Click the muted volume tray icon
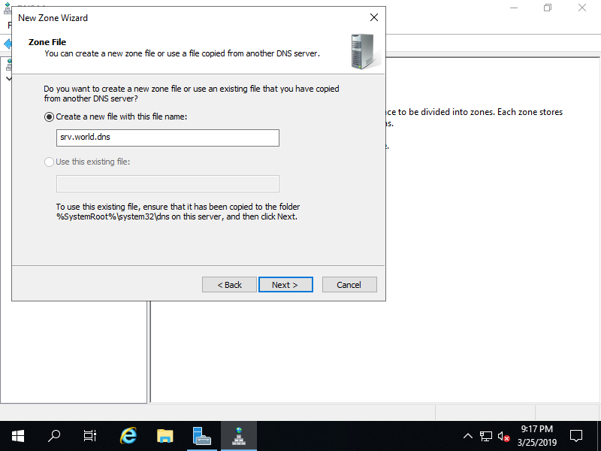601x451 pixels. click(x=503, y=436)
